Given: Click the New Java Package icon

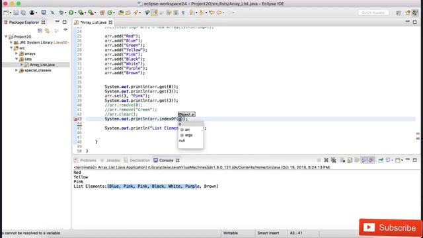Looking at the screenshot, I should pyautogui.click(x=102, y=13).
